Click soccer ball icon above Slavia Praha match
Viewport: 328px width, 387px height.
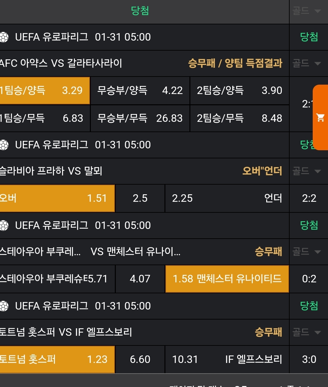4,145
